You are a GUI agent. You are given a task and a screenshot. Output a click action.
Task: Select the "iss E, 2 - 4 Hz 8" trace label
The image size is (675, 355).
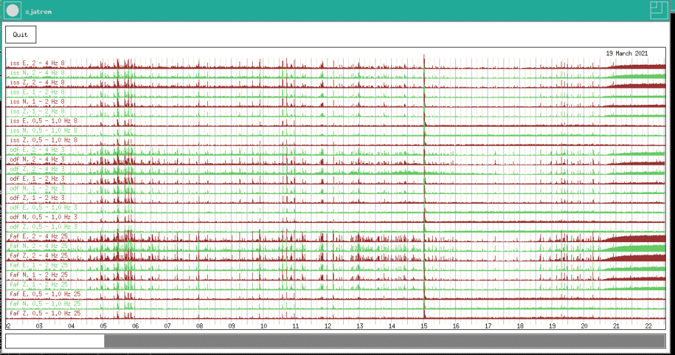pos(38,63)
